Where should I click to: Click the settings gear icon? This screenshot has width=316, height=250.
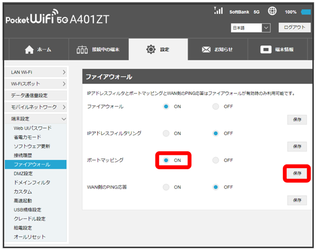click(150, 49)
